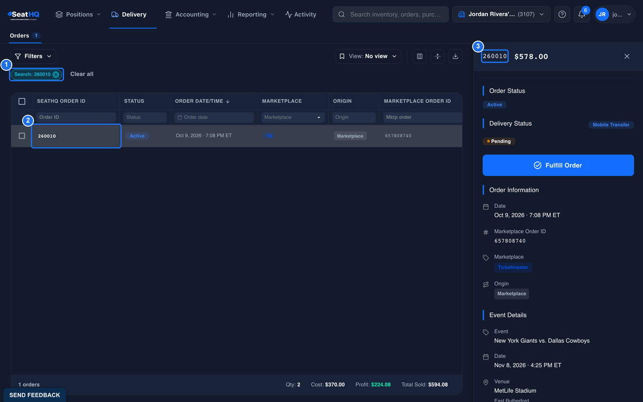
Task: Click the MetLife Stadium venue text
Action: point(515,391)
